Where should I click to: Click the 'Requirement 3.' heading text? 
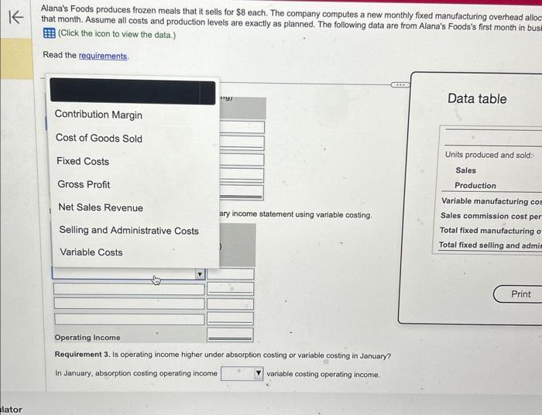pos(82,354)
